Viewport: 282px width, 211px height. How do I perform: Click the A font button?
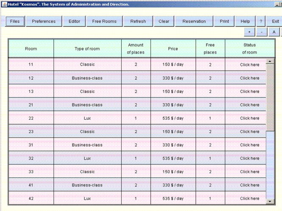pos(274,32)
